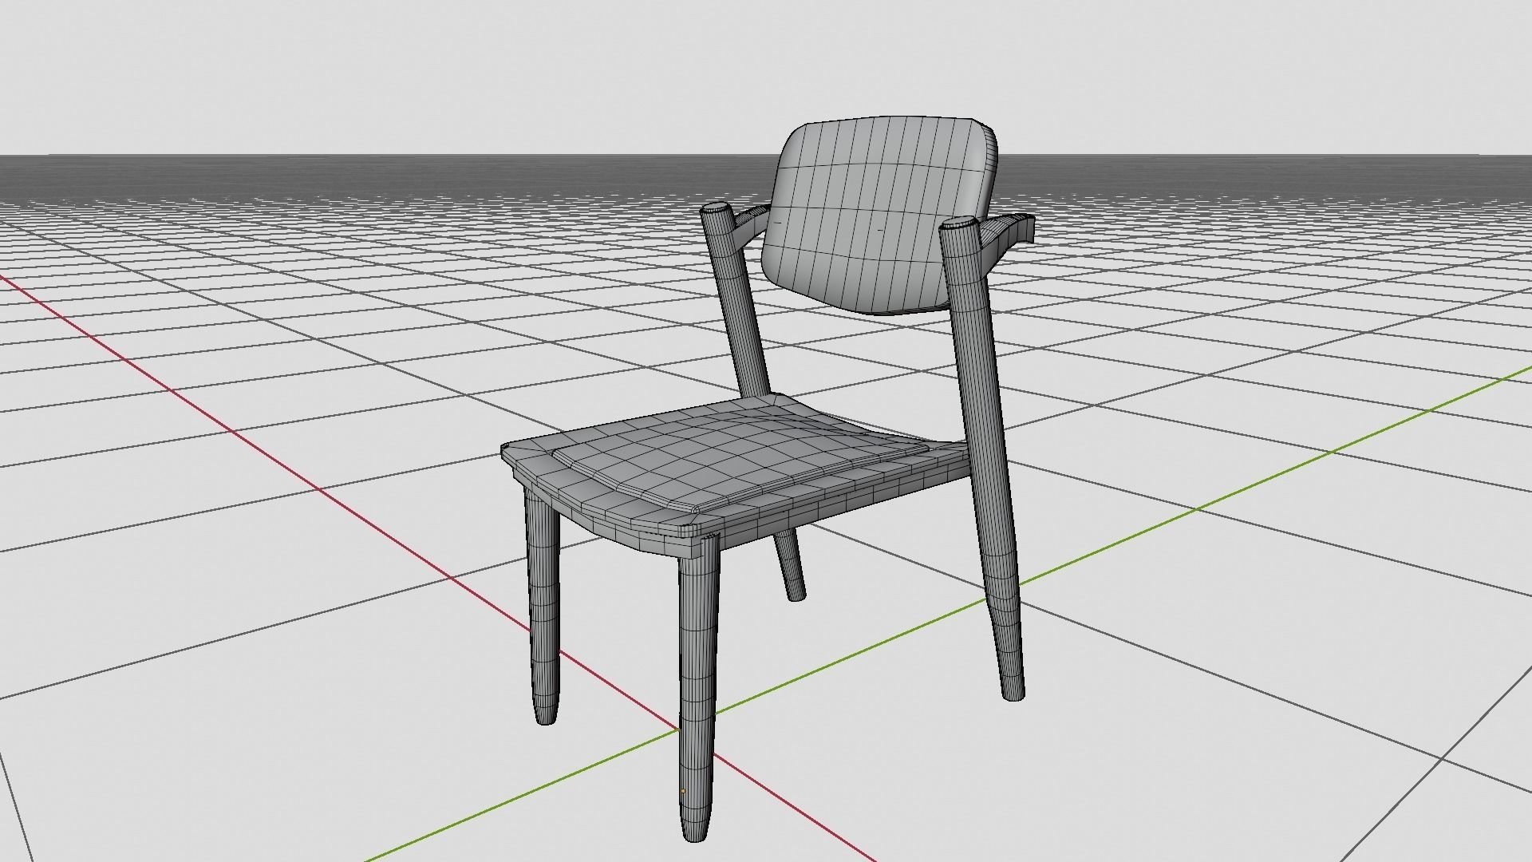
Task: Click the front left chair leg
Action: [543, 607]
